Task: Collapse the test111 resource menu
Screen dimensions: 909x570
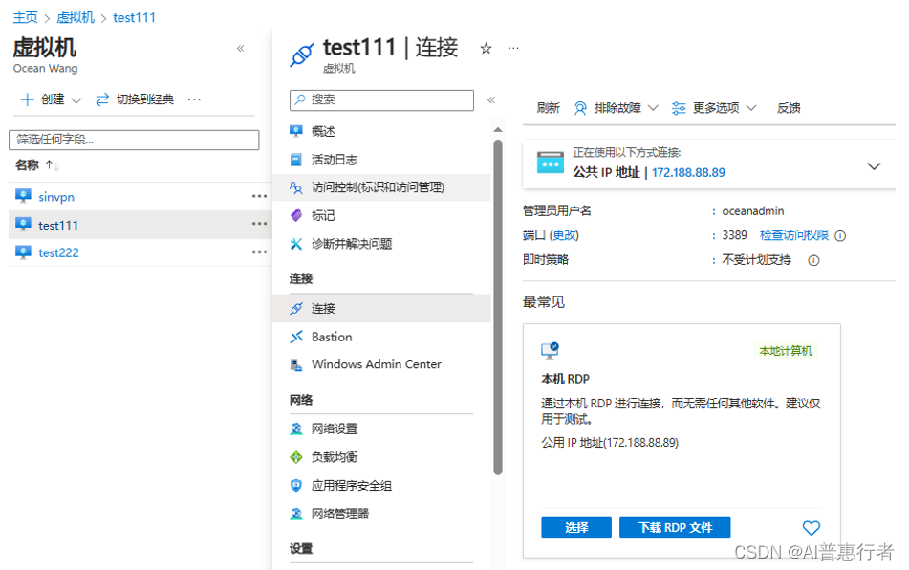Action: [x=491, y=100]
